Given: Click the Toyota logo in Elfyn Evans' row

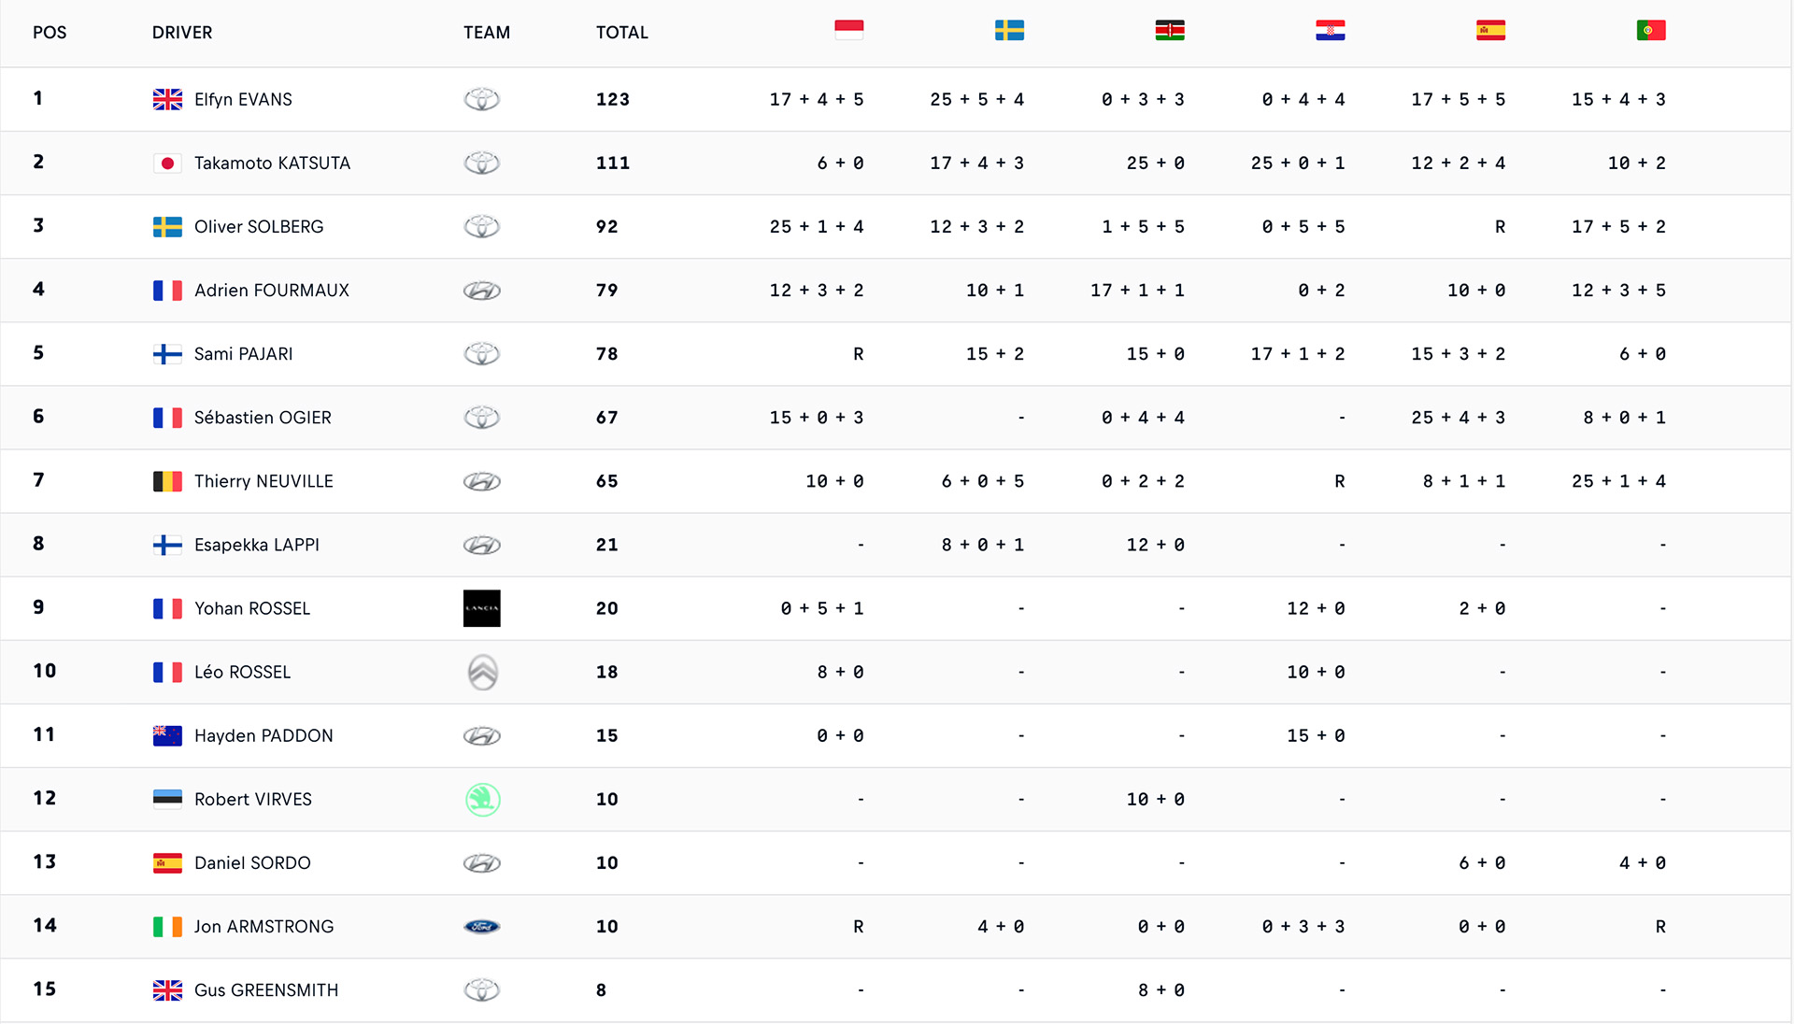Looking at the screenshot, I should point(482,99).
